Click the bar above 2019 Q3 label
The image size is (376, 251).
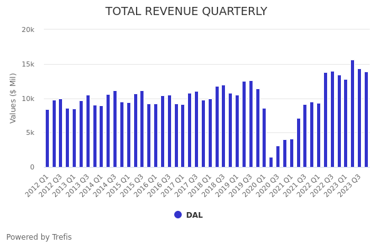(x=251, y=124)
